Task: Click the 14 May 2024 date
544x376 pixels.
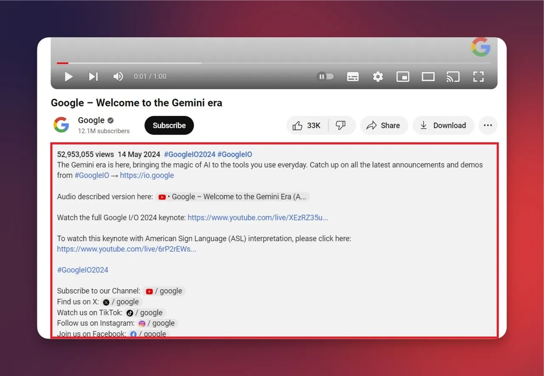Action: 139,154
